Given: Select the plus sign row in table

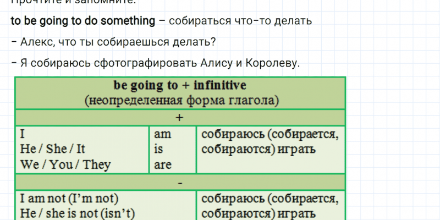Looking at the screenshot, I should point(180,118).
